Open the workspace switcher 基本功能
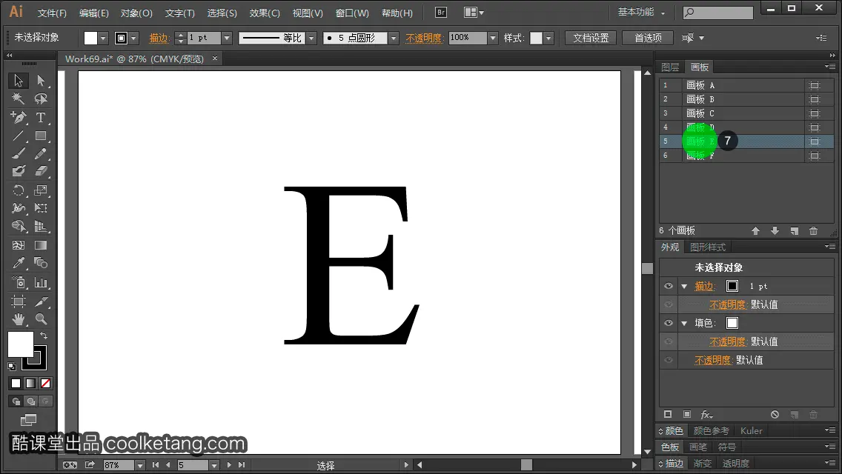The image size is (842, 474). tap(641, 13)
